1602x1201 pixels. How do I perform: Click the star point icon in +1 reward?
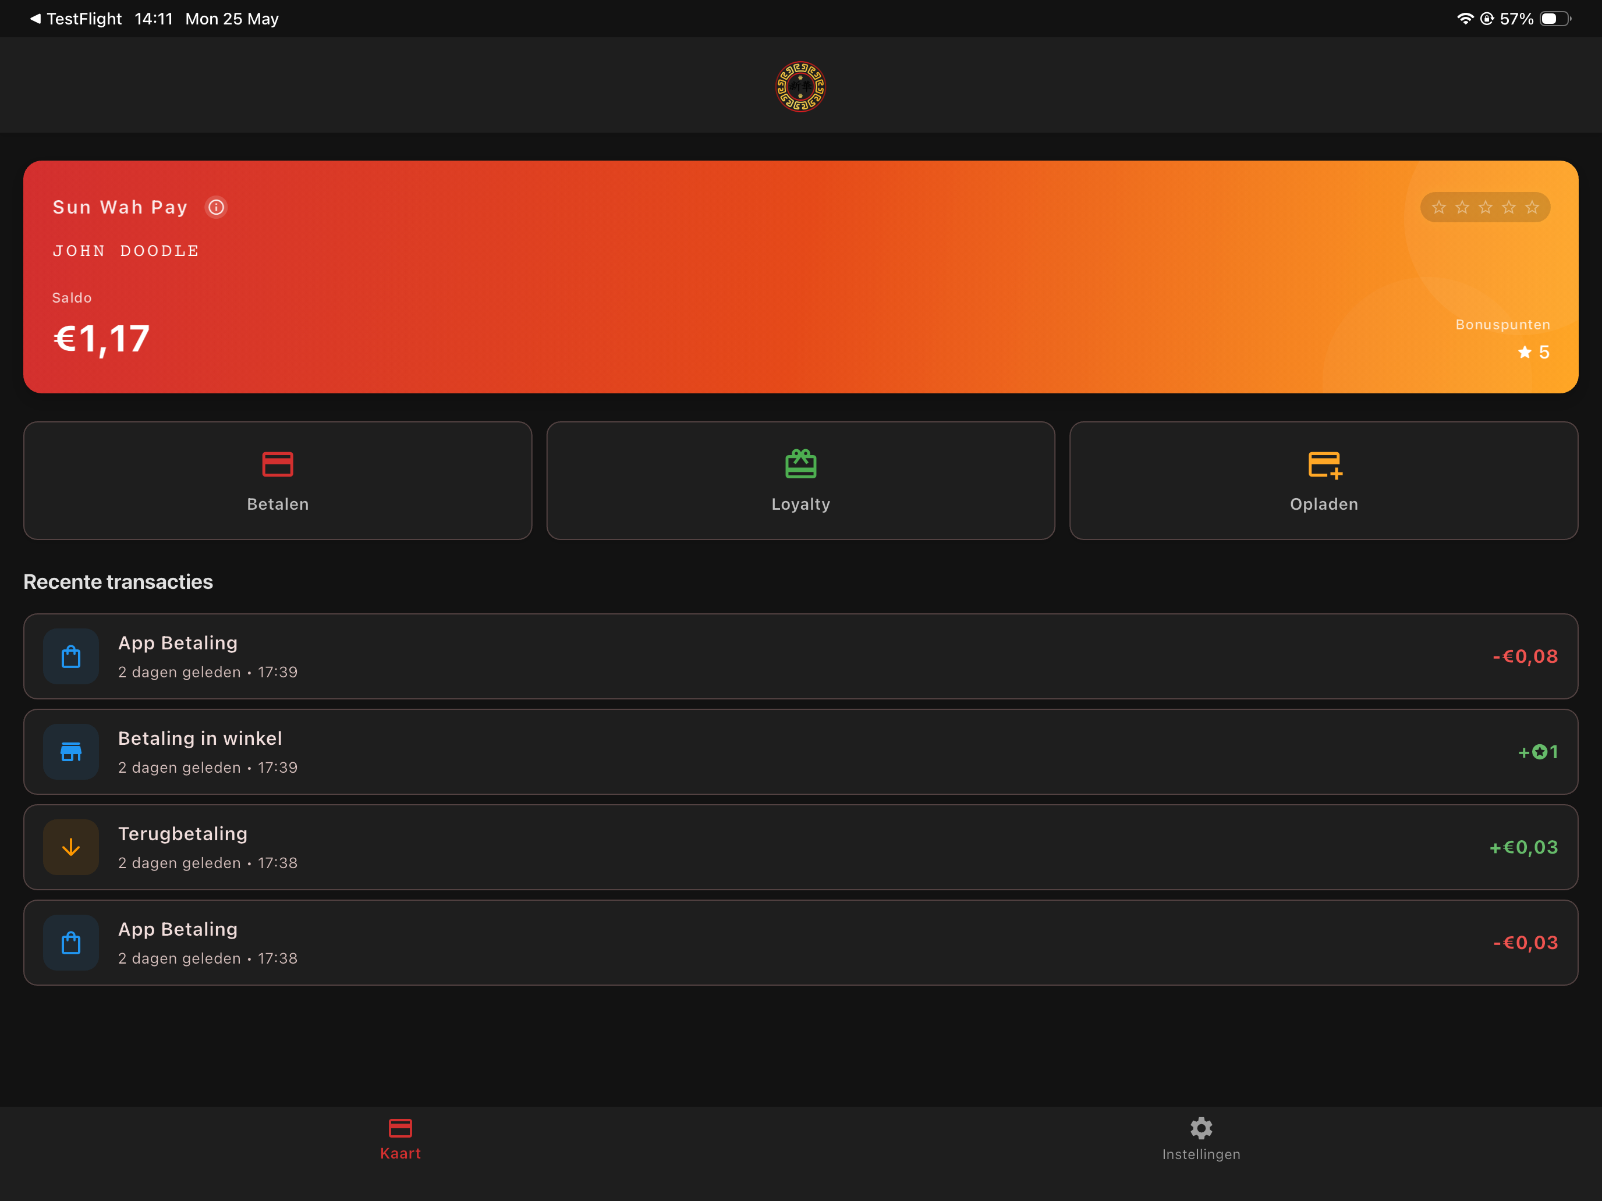tap(1540, 752)
